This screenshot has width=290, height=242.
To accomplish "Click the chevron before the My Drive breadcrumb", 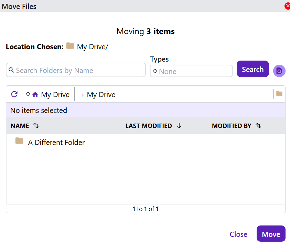I will coord(83,95).
